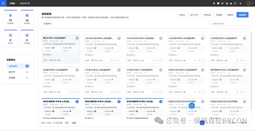Click middle action icon on 餐区冬季有人状态温度调节 card
Image resolution: width=255 pixels, height=131 pixels.
point(74,60)
